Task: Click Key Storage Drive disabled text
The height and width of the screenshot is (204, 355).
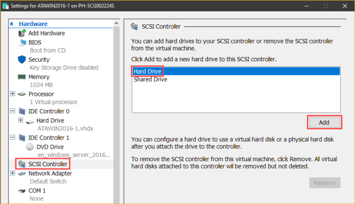Action: (64, 68)
